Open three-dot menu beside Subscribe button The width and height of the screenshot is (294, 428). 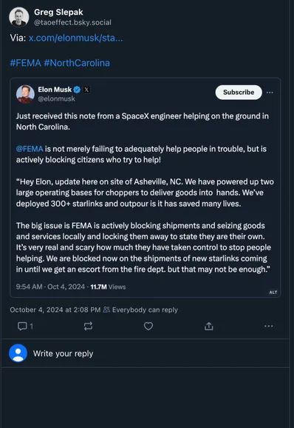pos(270,93)
